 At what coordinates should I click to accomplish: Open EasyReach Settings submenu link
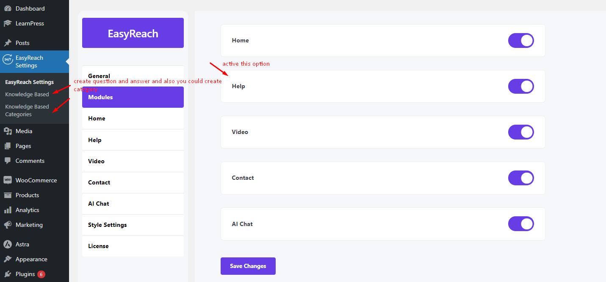click(29, 82)
